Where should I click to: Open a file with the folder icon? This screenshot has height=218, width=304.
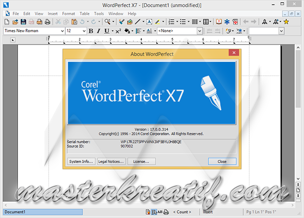pyautogui.click(x=15, y=22)
